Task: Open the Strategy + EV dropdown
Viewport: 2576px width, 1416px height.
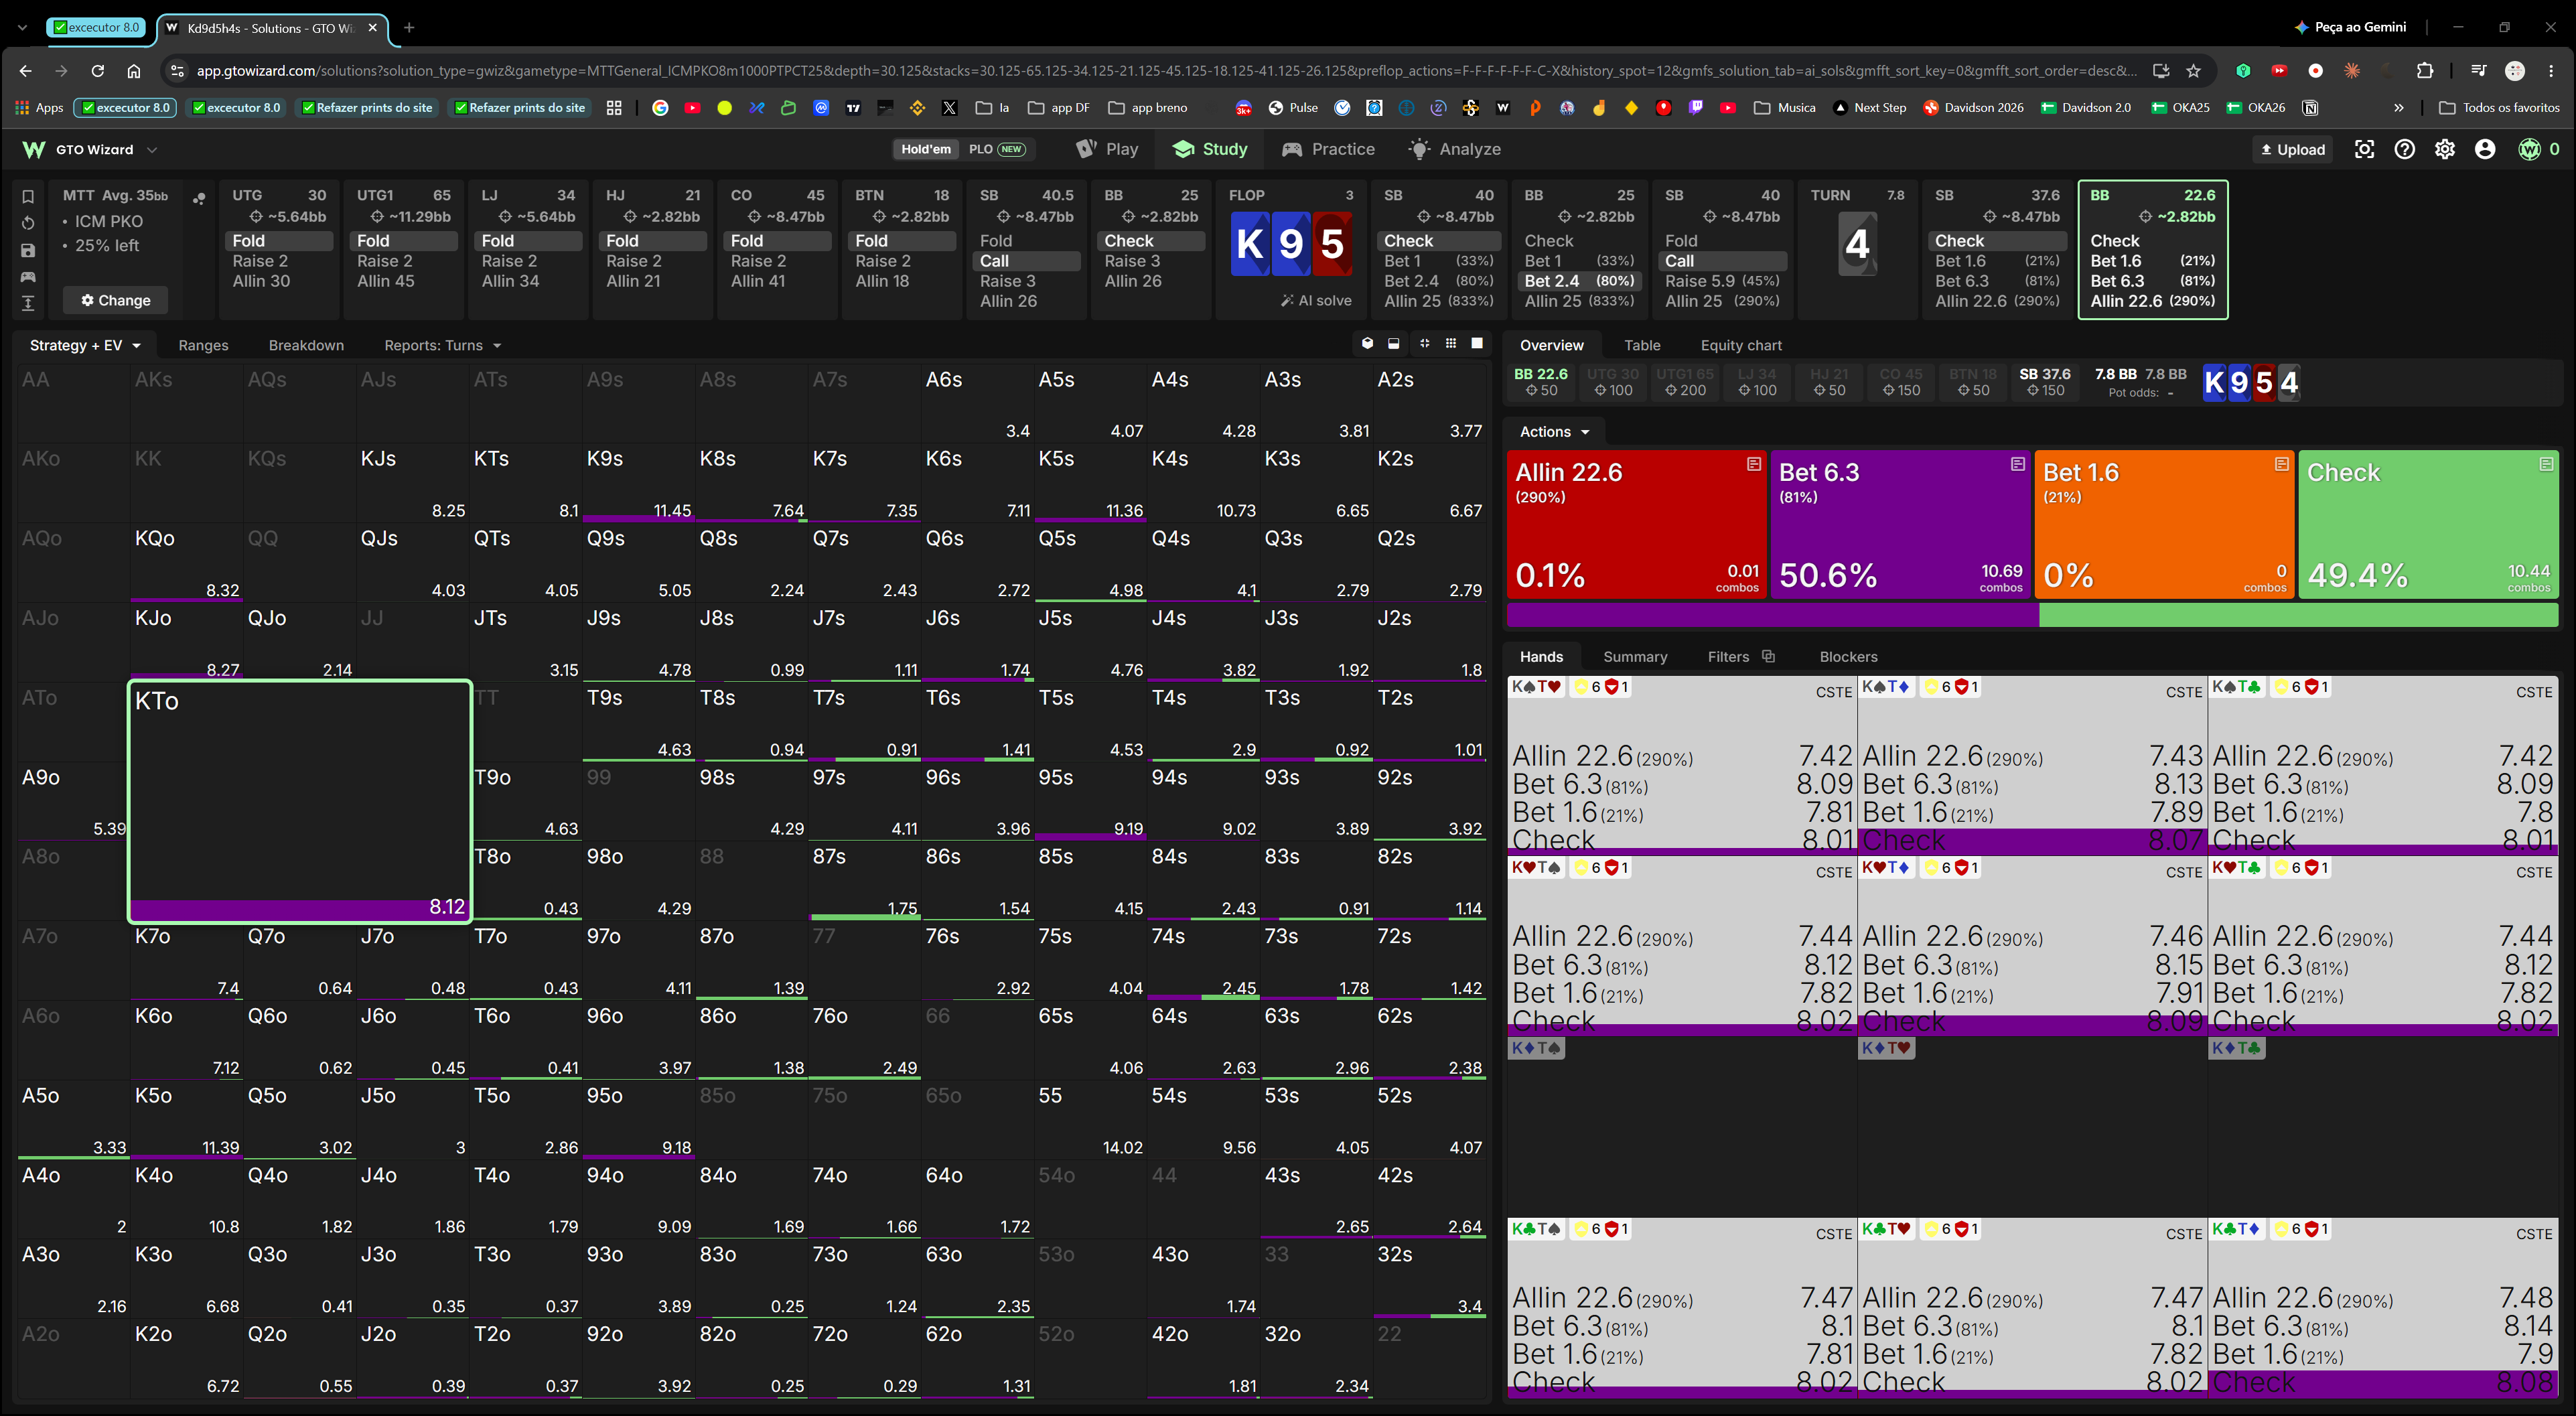Action: coord(86,345)
